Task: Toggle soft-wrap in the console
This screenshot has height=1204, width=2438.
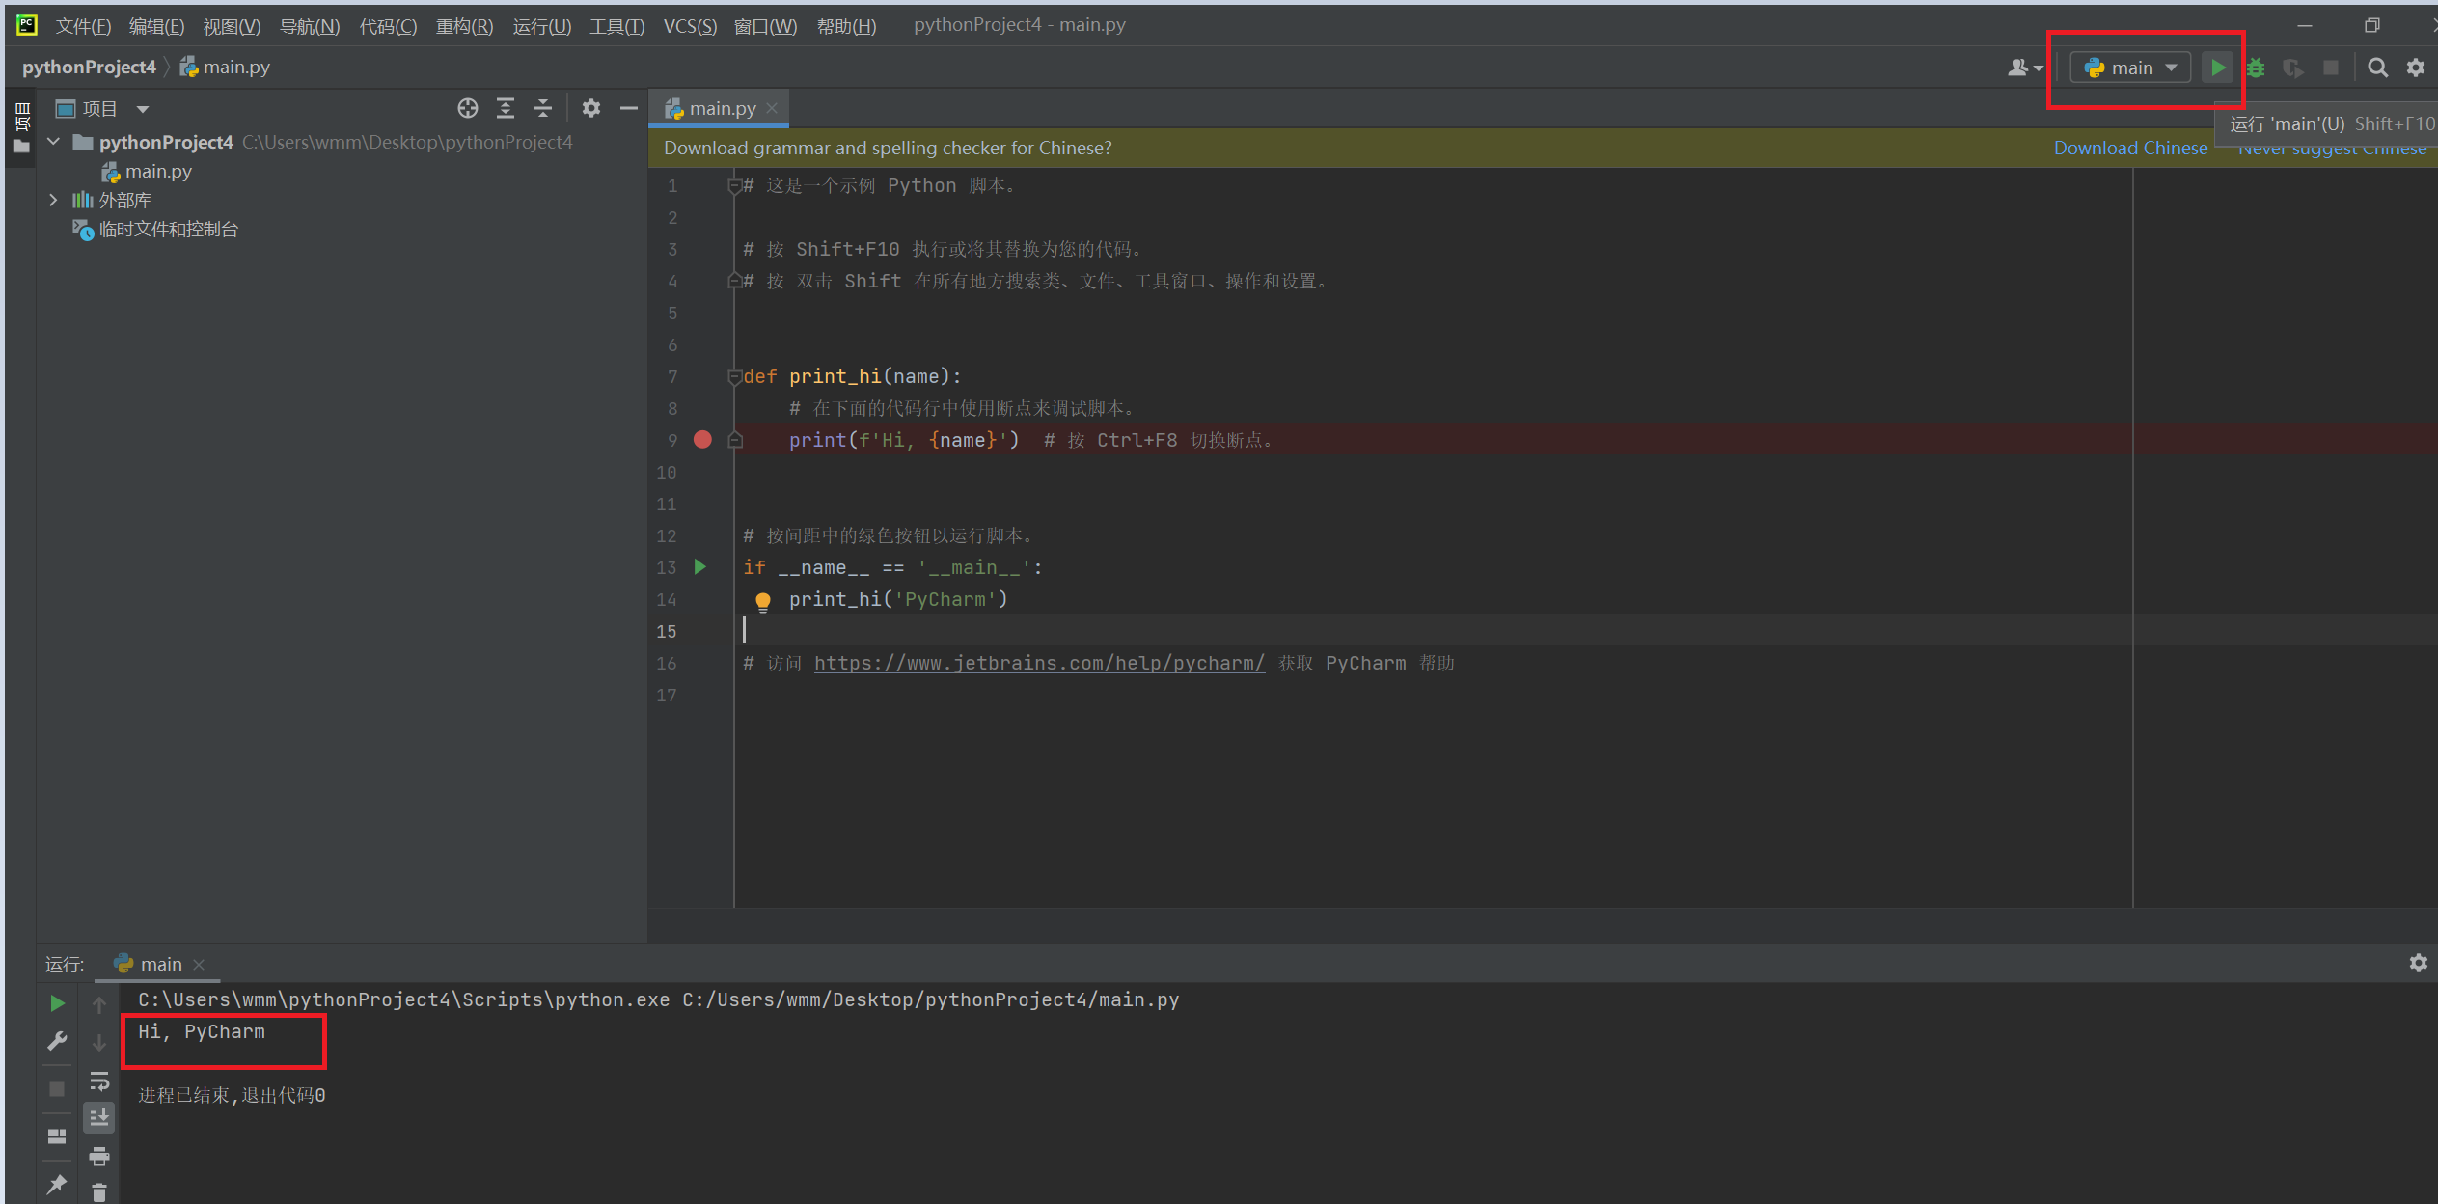Action: tap(99, 1081)
